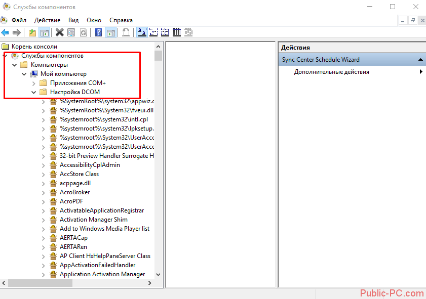
Task: Open the Справка menu
Action: click(121, 20)
